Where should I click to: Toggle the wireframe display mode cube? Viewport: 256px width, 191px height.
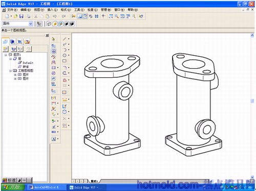[49, 24]
